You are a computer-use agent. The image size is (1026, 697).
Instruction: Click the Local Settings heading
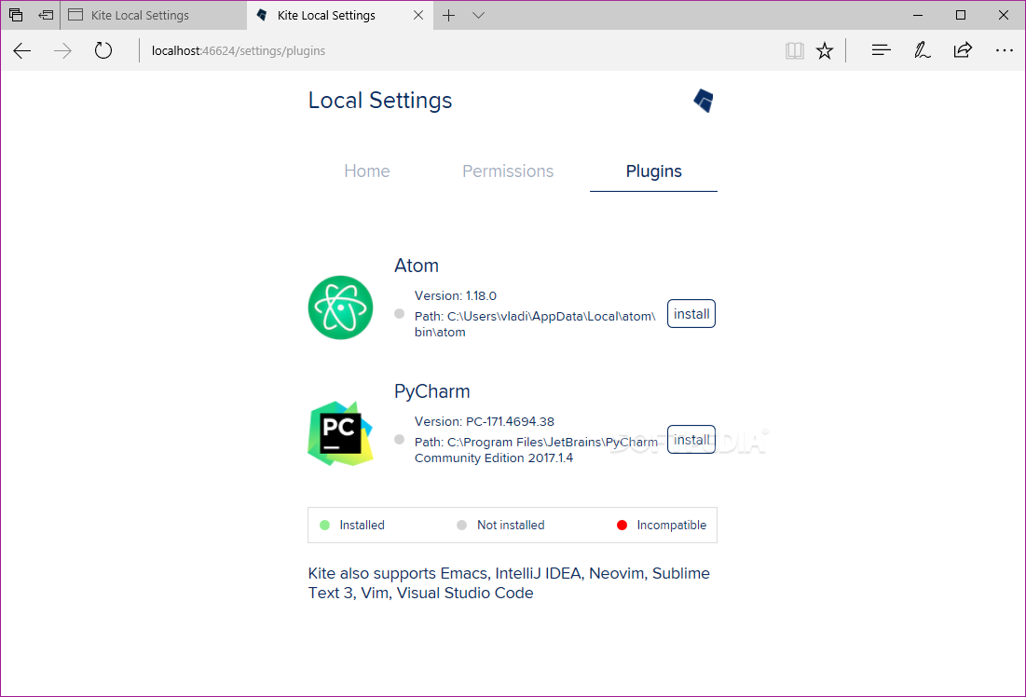[380, 100]
